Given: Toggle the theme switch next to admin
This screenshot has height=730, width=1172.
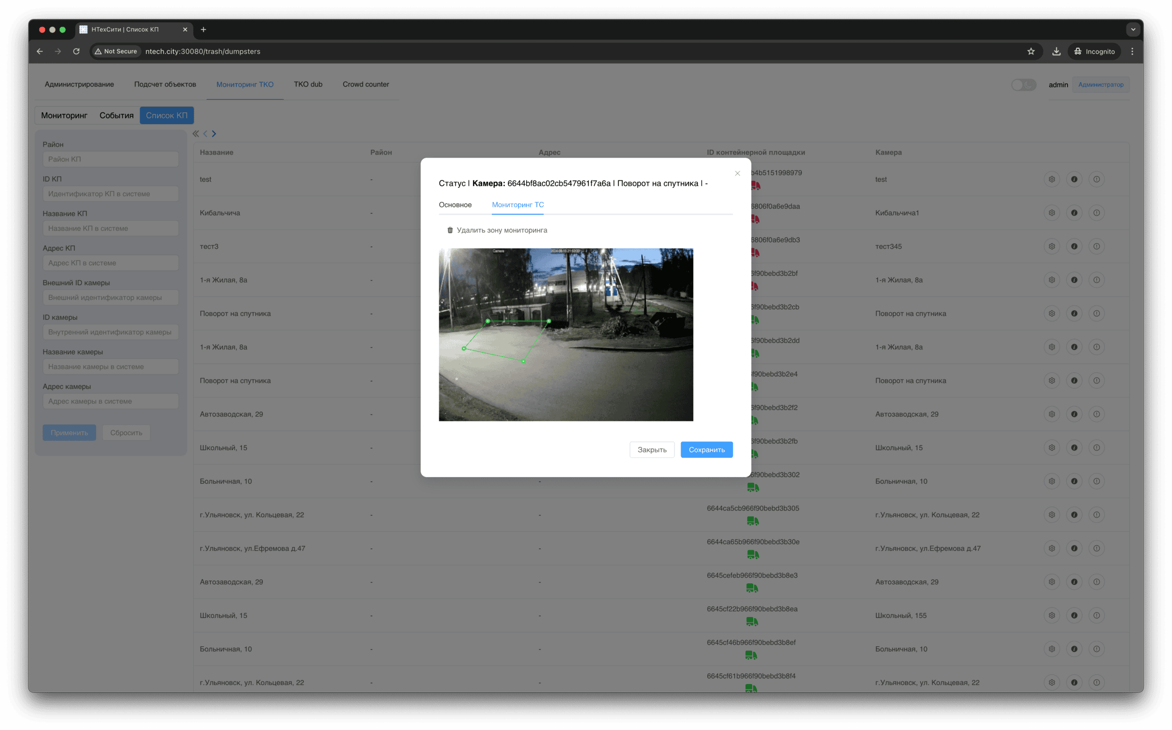Looking at the screenshot, I should point(1023,85).
